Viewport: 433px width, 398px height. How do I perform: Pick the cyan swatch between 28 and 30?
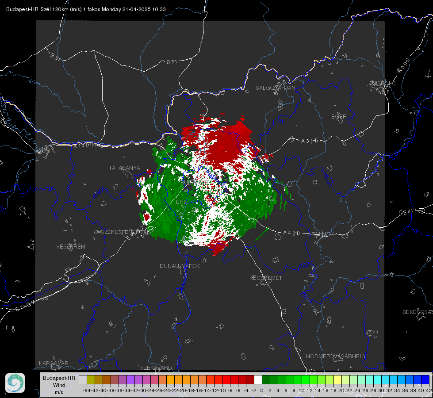(377, 380)
